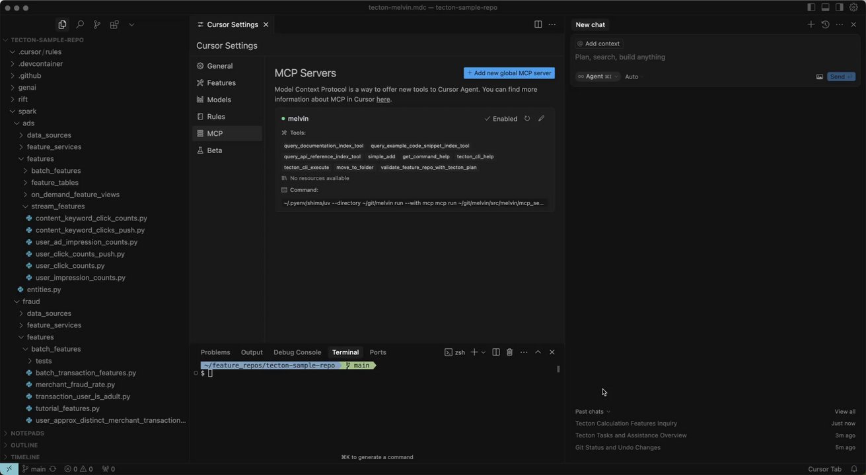Kill the terminal with the trash icon
This screenshot has width=866, height=475.
tap(509, 352)
